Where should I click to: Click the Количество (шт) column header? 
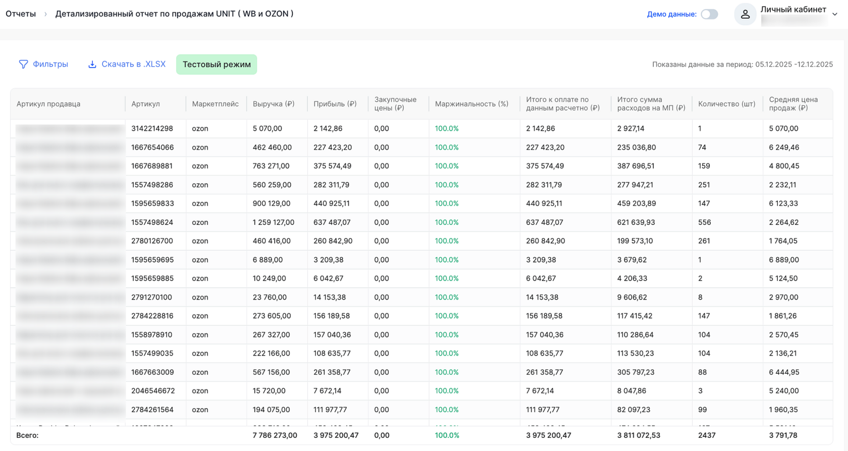pos(726,104)
